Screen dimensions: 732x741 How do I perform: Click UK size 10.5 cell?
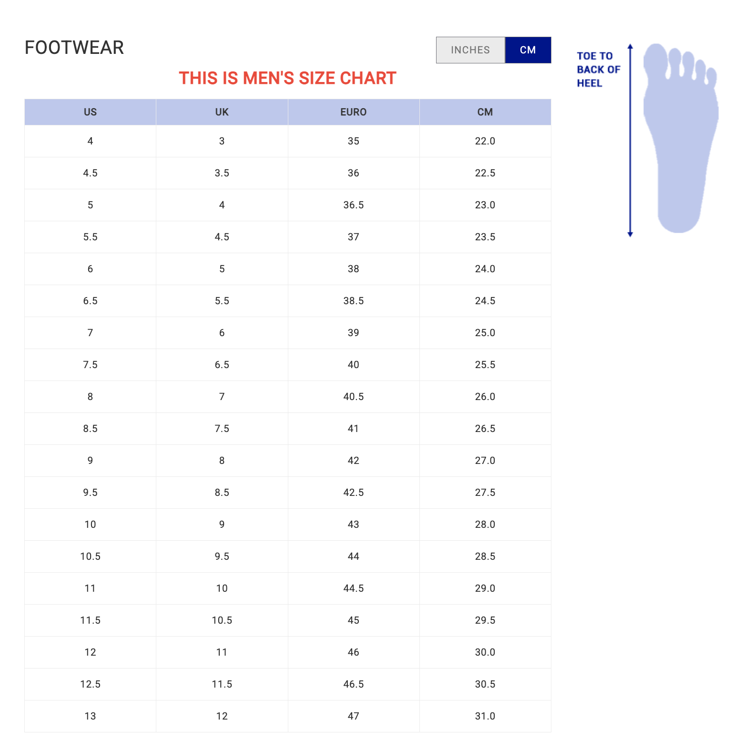pyautogui.click(x=222, y=620)
